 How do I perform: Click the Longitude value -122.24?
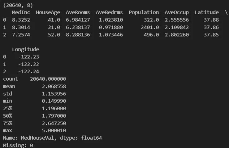pyautogui.click(x=28, y=72)
